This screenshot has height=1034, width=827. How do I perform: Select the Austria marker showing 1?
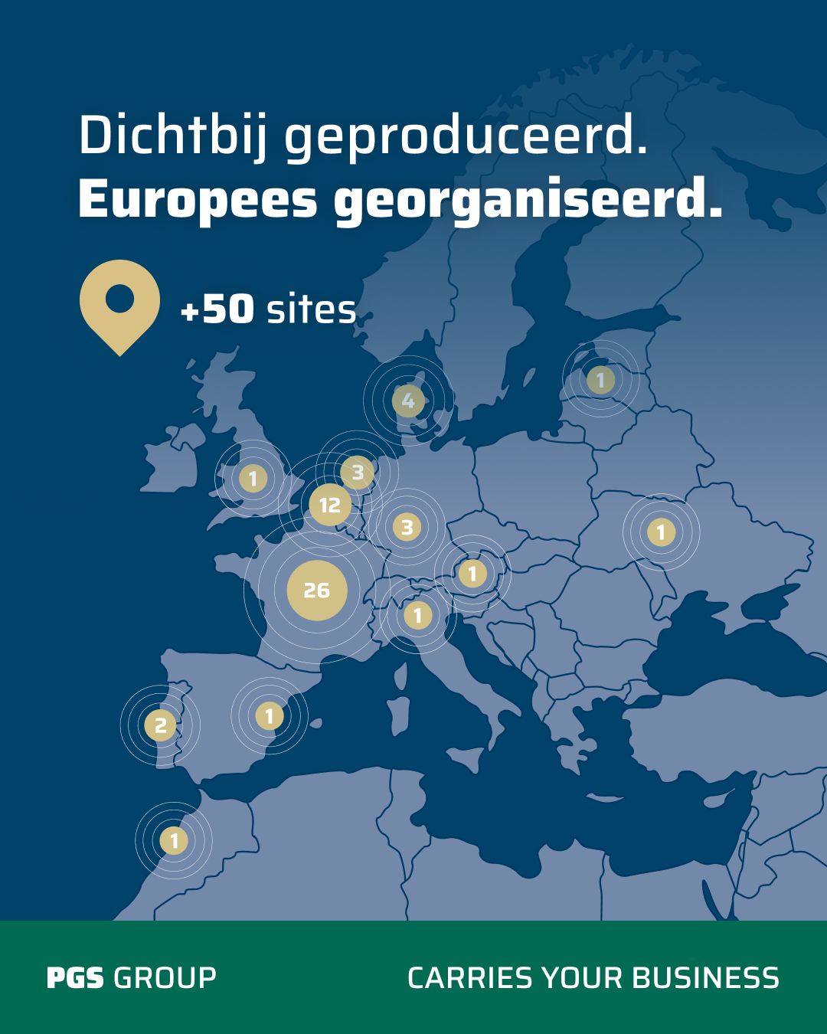click(x=472, y=574)
